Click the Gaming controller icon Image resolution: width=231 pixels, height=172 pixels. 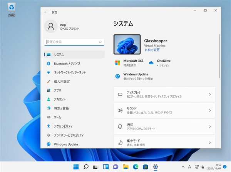(49, 117)
